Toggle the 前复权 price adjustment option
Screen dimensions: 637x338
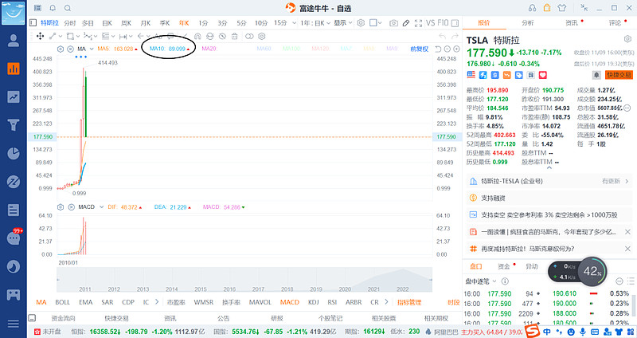[420, 49]
